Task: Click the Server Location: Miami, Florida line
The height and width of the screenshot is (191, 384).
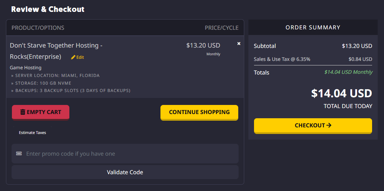Action: tap(55, 75)
